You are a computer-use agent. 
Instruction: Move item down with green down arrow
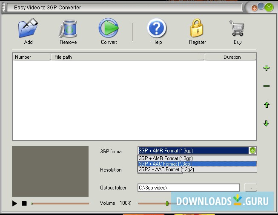coord(267,123)
